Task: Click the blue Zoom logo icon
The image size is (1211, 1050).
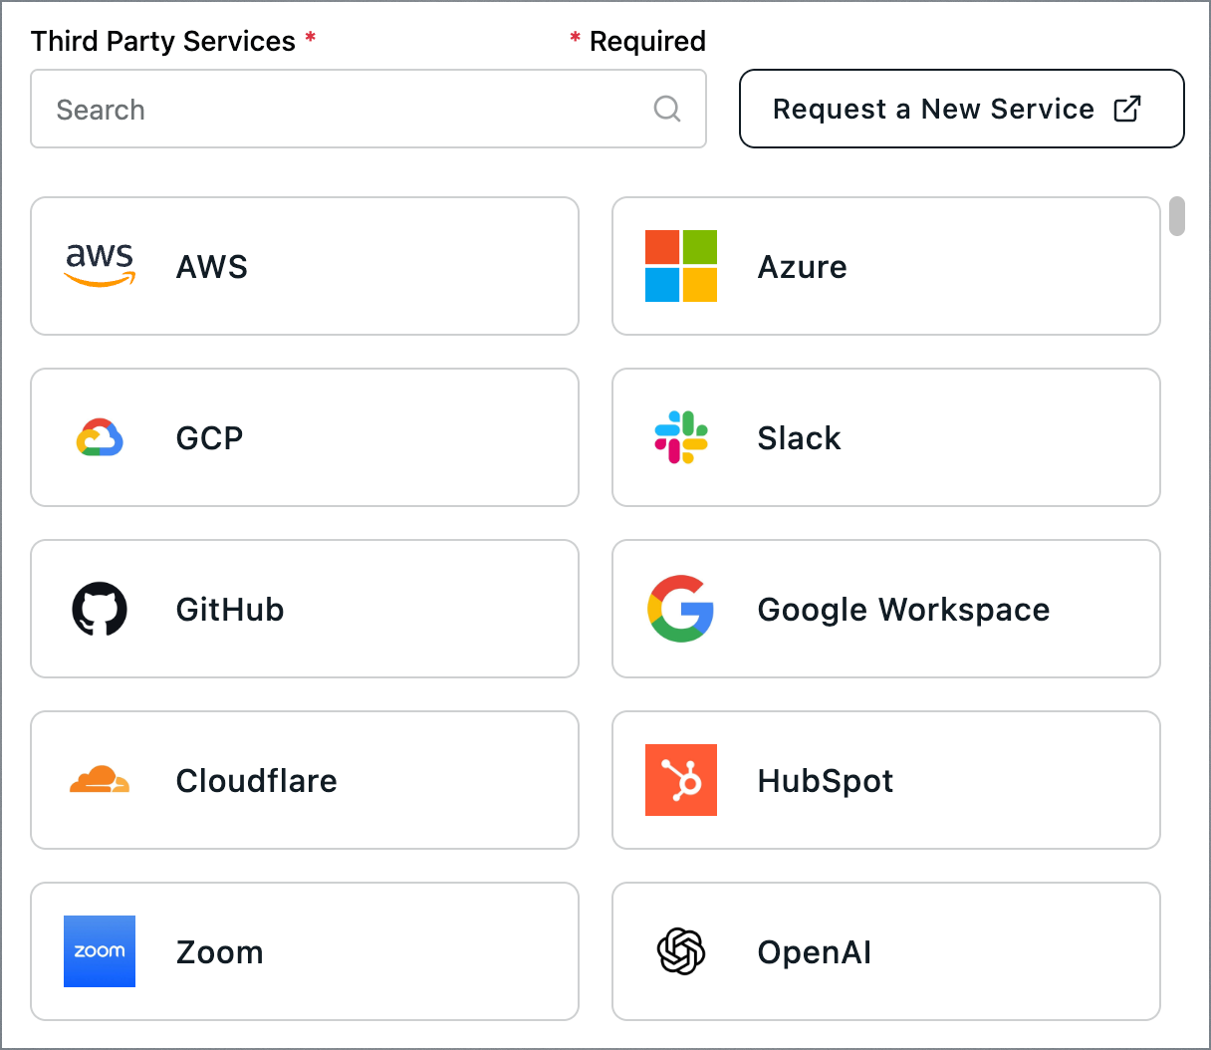Action: pyautogui.click(x=100, y=951)
